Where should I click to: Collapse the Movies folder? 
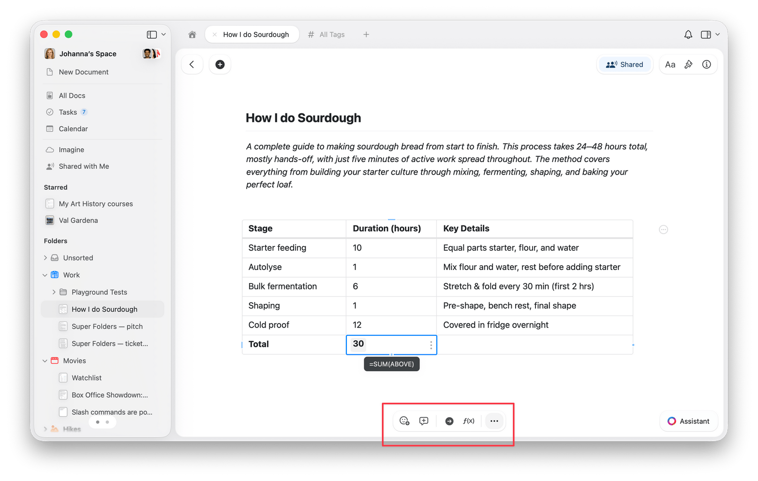[x=45, y=361]
